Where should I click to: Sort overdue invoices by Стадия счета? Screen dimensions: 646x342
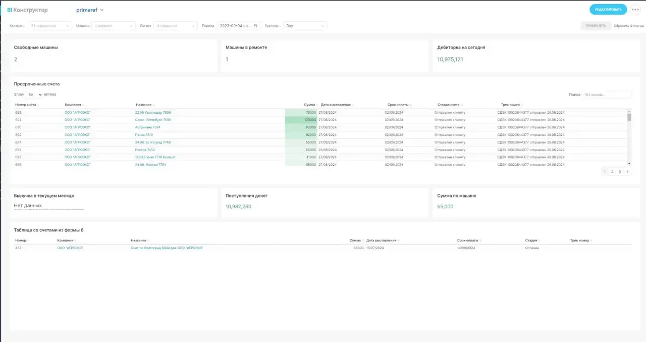[449, 105]
